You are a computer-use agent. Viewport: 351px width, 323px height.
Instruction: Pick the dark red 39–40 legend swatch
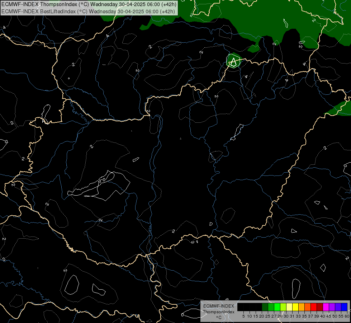click(320, 307)
